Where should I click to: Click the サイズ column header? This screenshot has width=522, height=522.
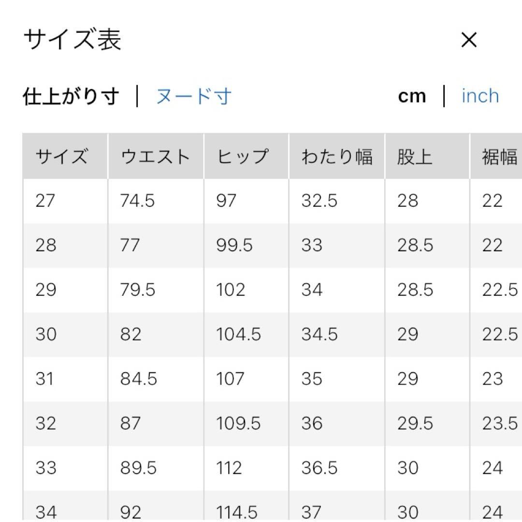62,157
